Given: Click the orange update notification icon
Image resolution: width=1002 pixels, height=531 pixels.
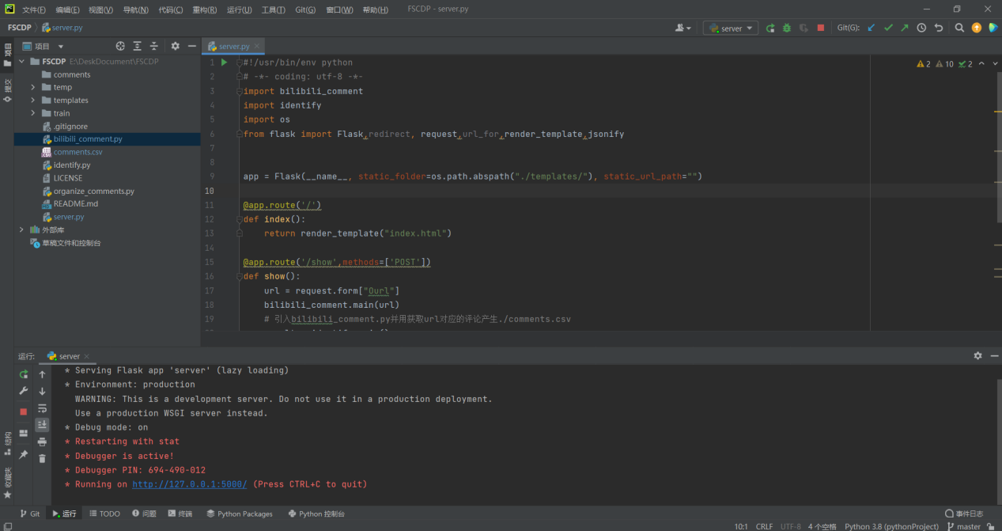Looking at the screenshot, I should click(x=977, y=28).
